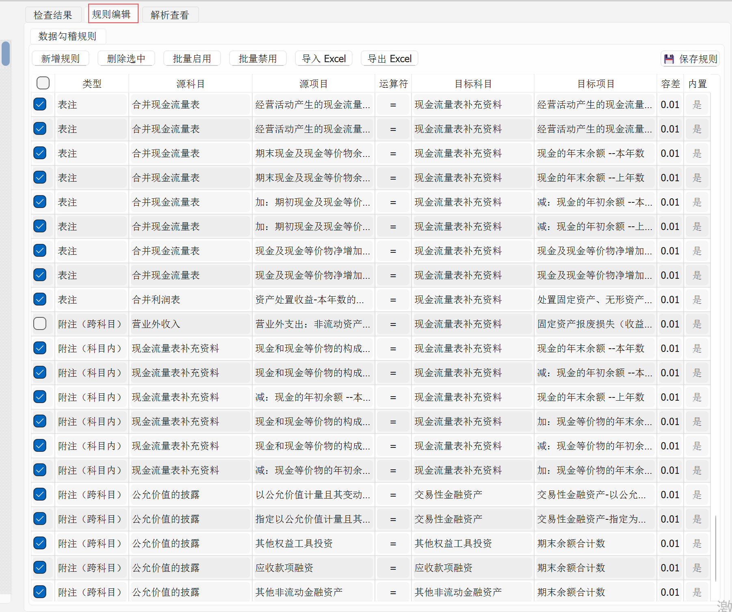Click the 源科目 column header
The height and width of the screenshot is (612, 732).
[190, 83]
